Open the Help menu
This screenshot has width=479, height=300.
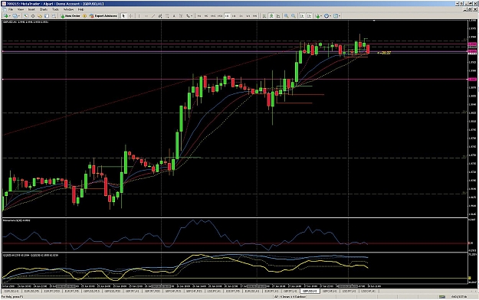(x=81, y=9)
